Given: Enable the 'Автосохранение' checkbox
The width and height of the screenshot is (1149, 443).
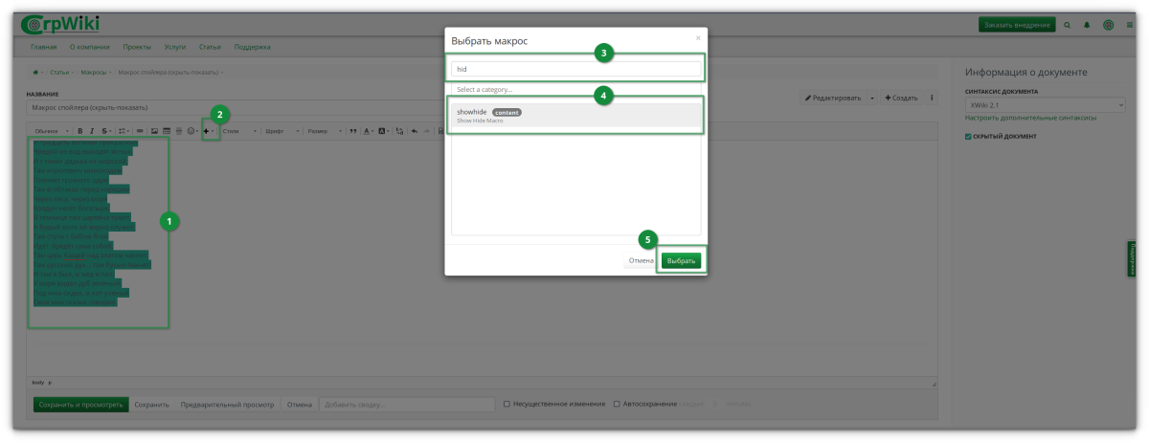Looking at the screenshot, I should pyautogui.click(x=617, y=404).
